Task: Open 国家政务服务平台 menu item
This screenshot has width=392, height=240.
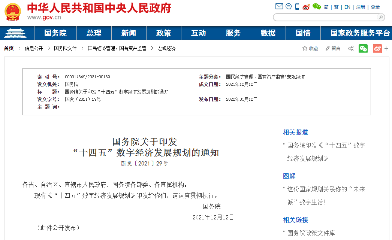Action: [360, 33]
